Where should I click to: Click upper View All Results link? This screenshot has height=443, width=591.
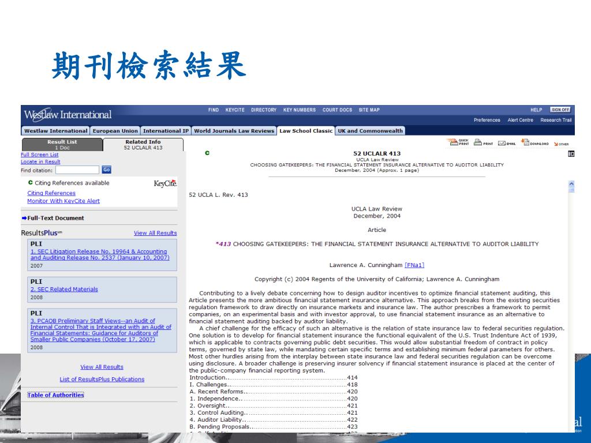155,233
